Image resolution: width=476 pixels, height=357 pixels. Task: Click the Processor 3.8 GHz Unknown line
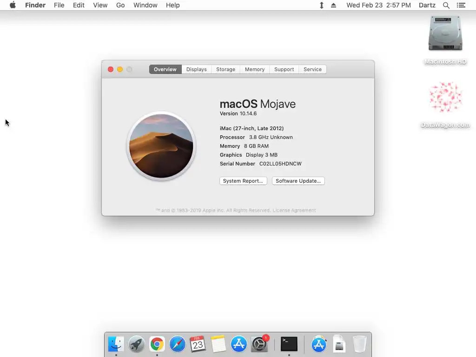click(256, 137)
